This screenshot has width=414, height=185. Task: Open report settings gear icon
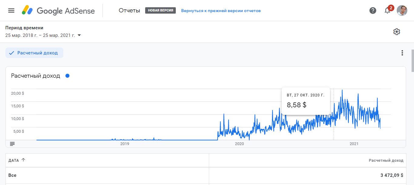pos(396,32)
